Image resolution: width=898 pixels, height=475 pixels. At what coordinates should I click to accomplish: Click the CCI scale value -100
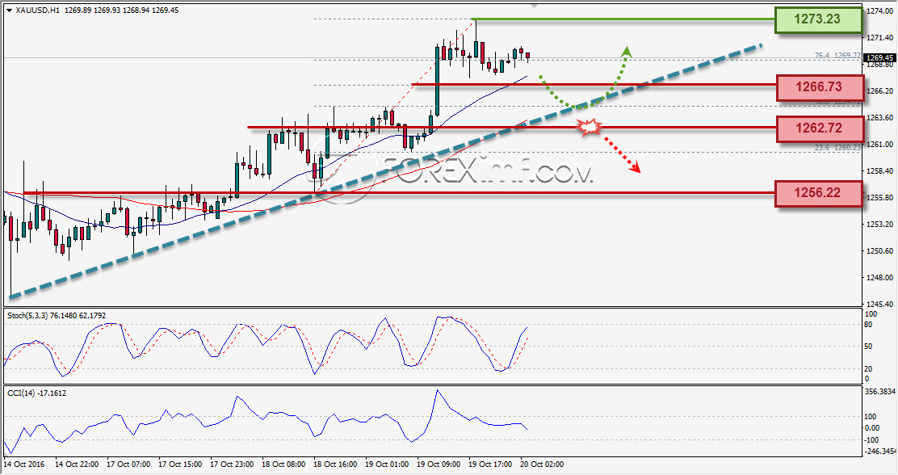(x=871, y=440)
